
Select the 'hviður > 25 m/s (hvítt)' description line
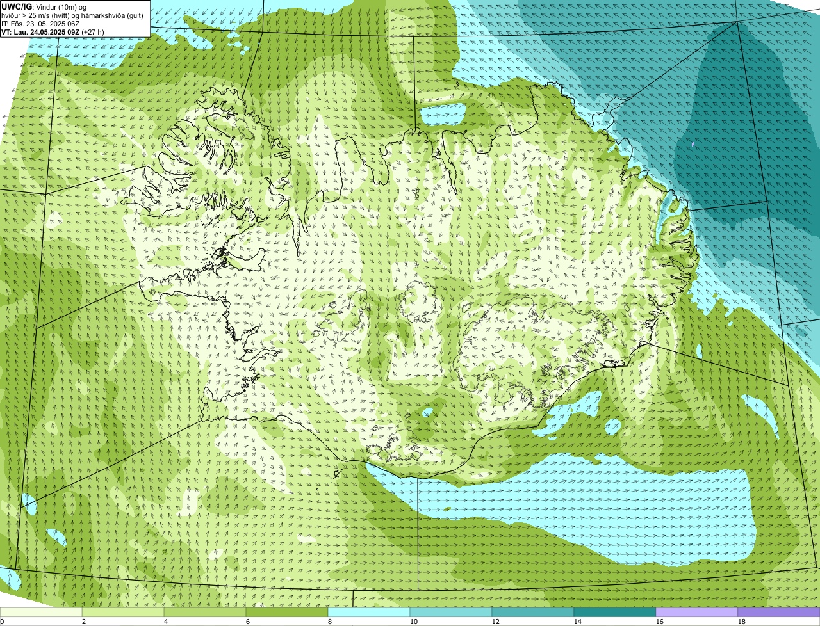72,15
